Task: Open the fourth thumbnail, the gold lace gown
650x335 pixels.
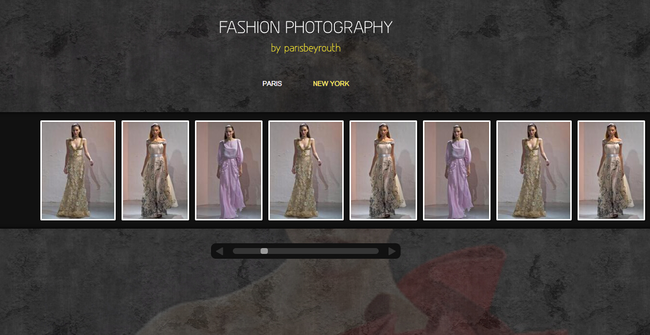Action: coord(306,170)
